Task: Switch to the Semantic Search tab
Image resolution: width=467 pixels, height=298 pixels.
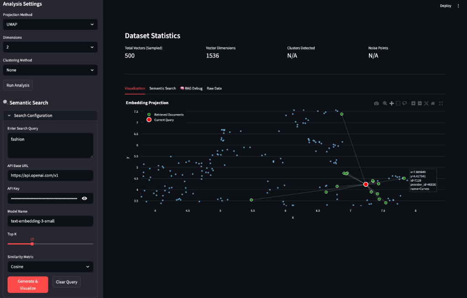Action: coord(162,88)
